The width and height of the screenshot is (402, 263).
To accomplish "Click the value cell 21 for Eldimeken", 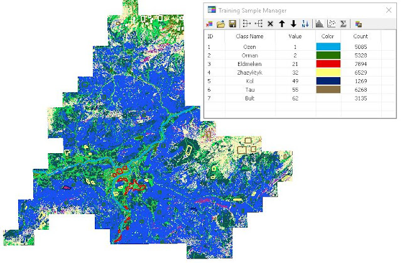I will [295, 64].
